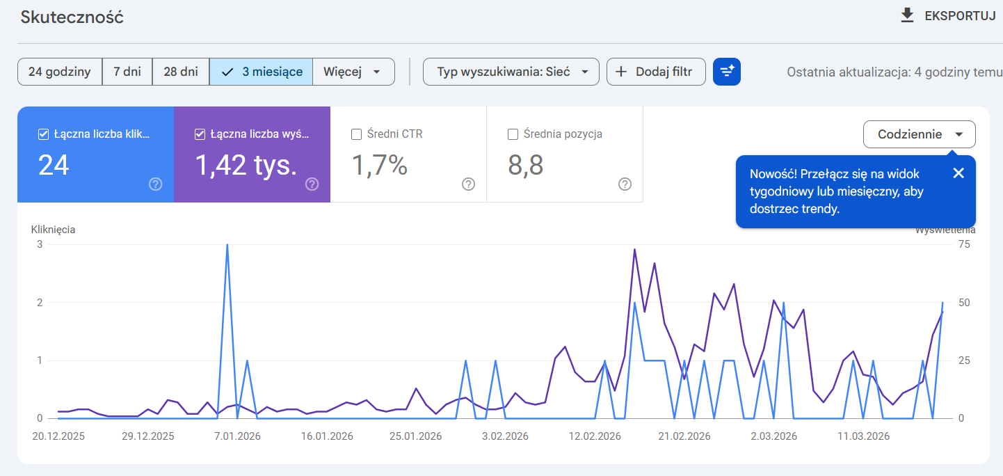Select the 28 dni date range

click(x=181, y=72)
